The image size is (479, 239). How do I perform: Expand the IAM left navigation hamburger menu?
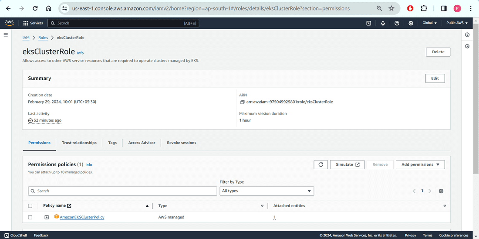click(6, 35)
